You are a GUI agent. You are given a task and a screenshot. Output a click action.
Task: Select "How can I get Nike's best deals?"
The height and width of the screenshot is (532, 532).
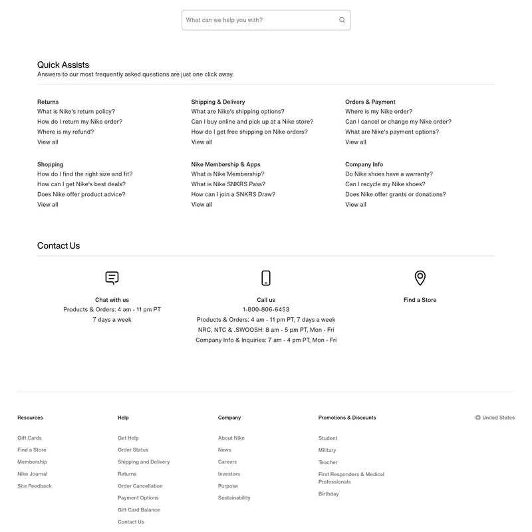[x=81, y=184]
